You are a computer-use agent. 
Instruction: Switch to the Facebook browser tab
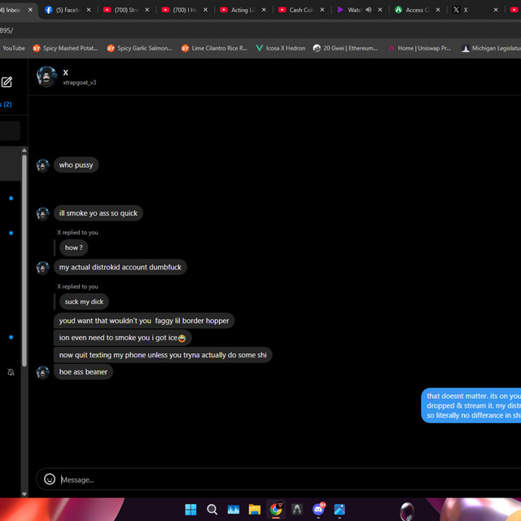point(67,10)
